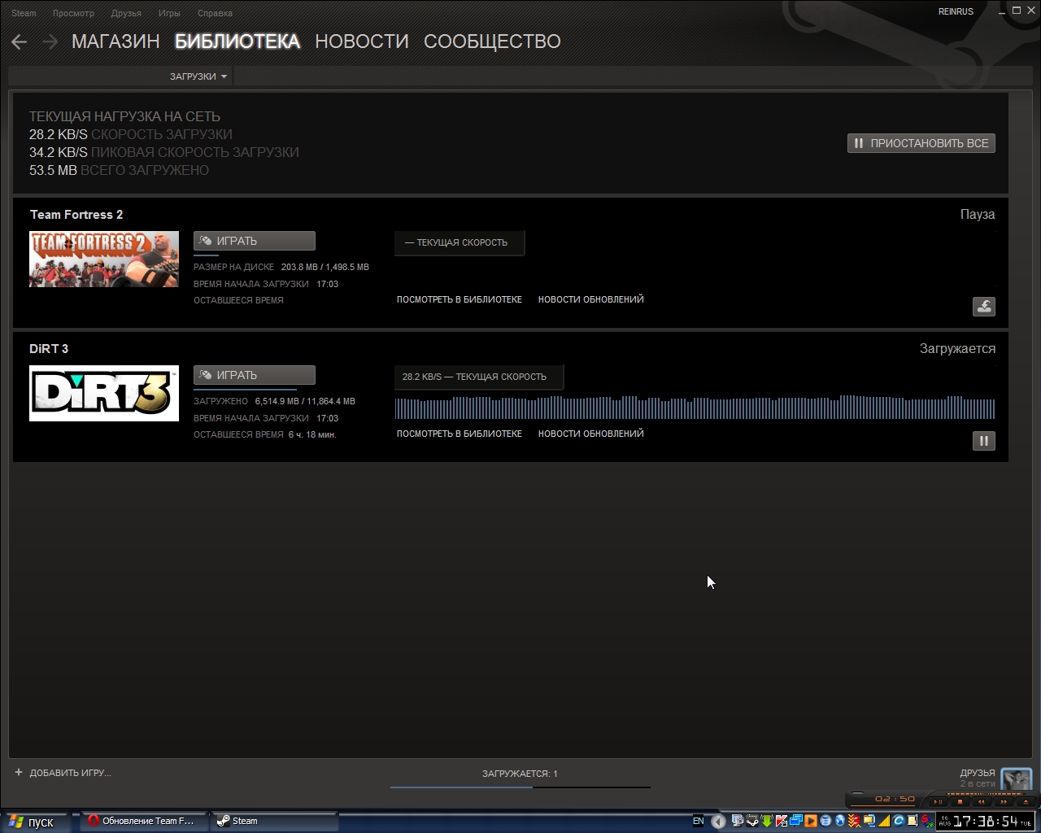Open the Team Fortress 2 thumbnail

point(104,259)
